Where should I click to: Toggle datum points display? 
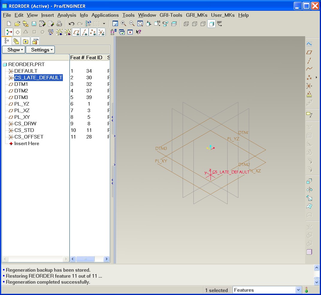[x=93, y=32]
